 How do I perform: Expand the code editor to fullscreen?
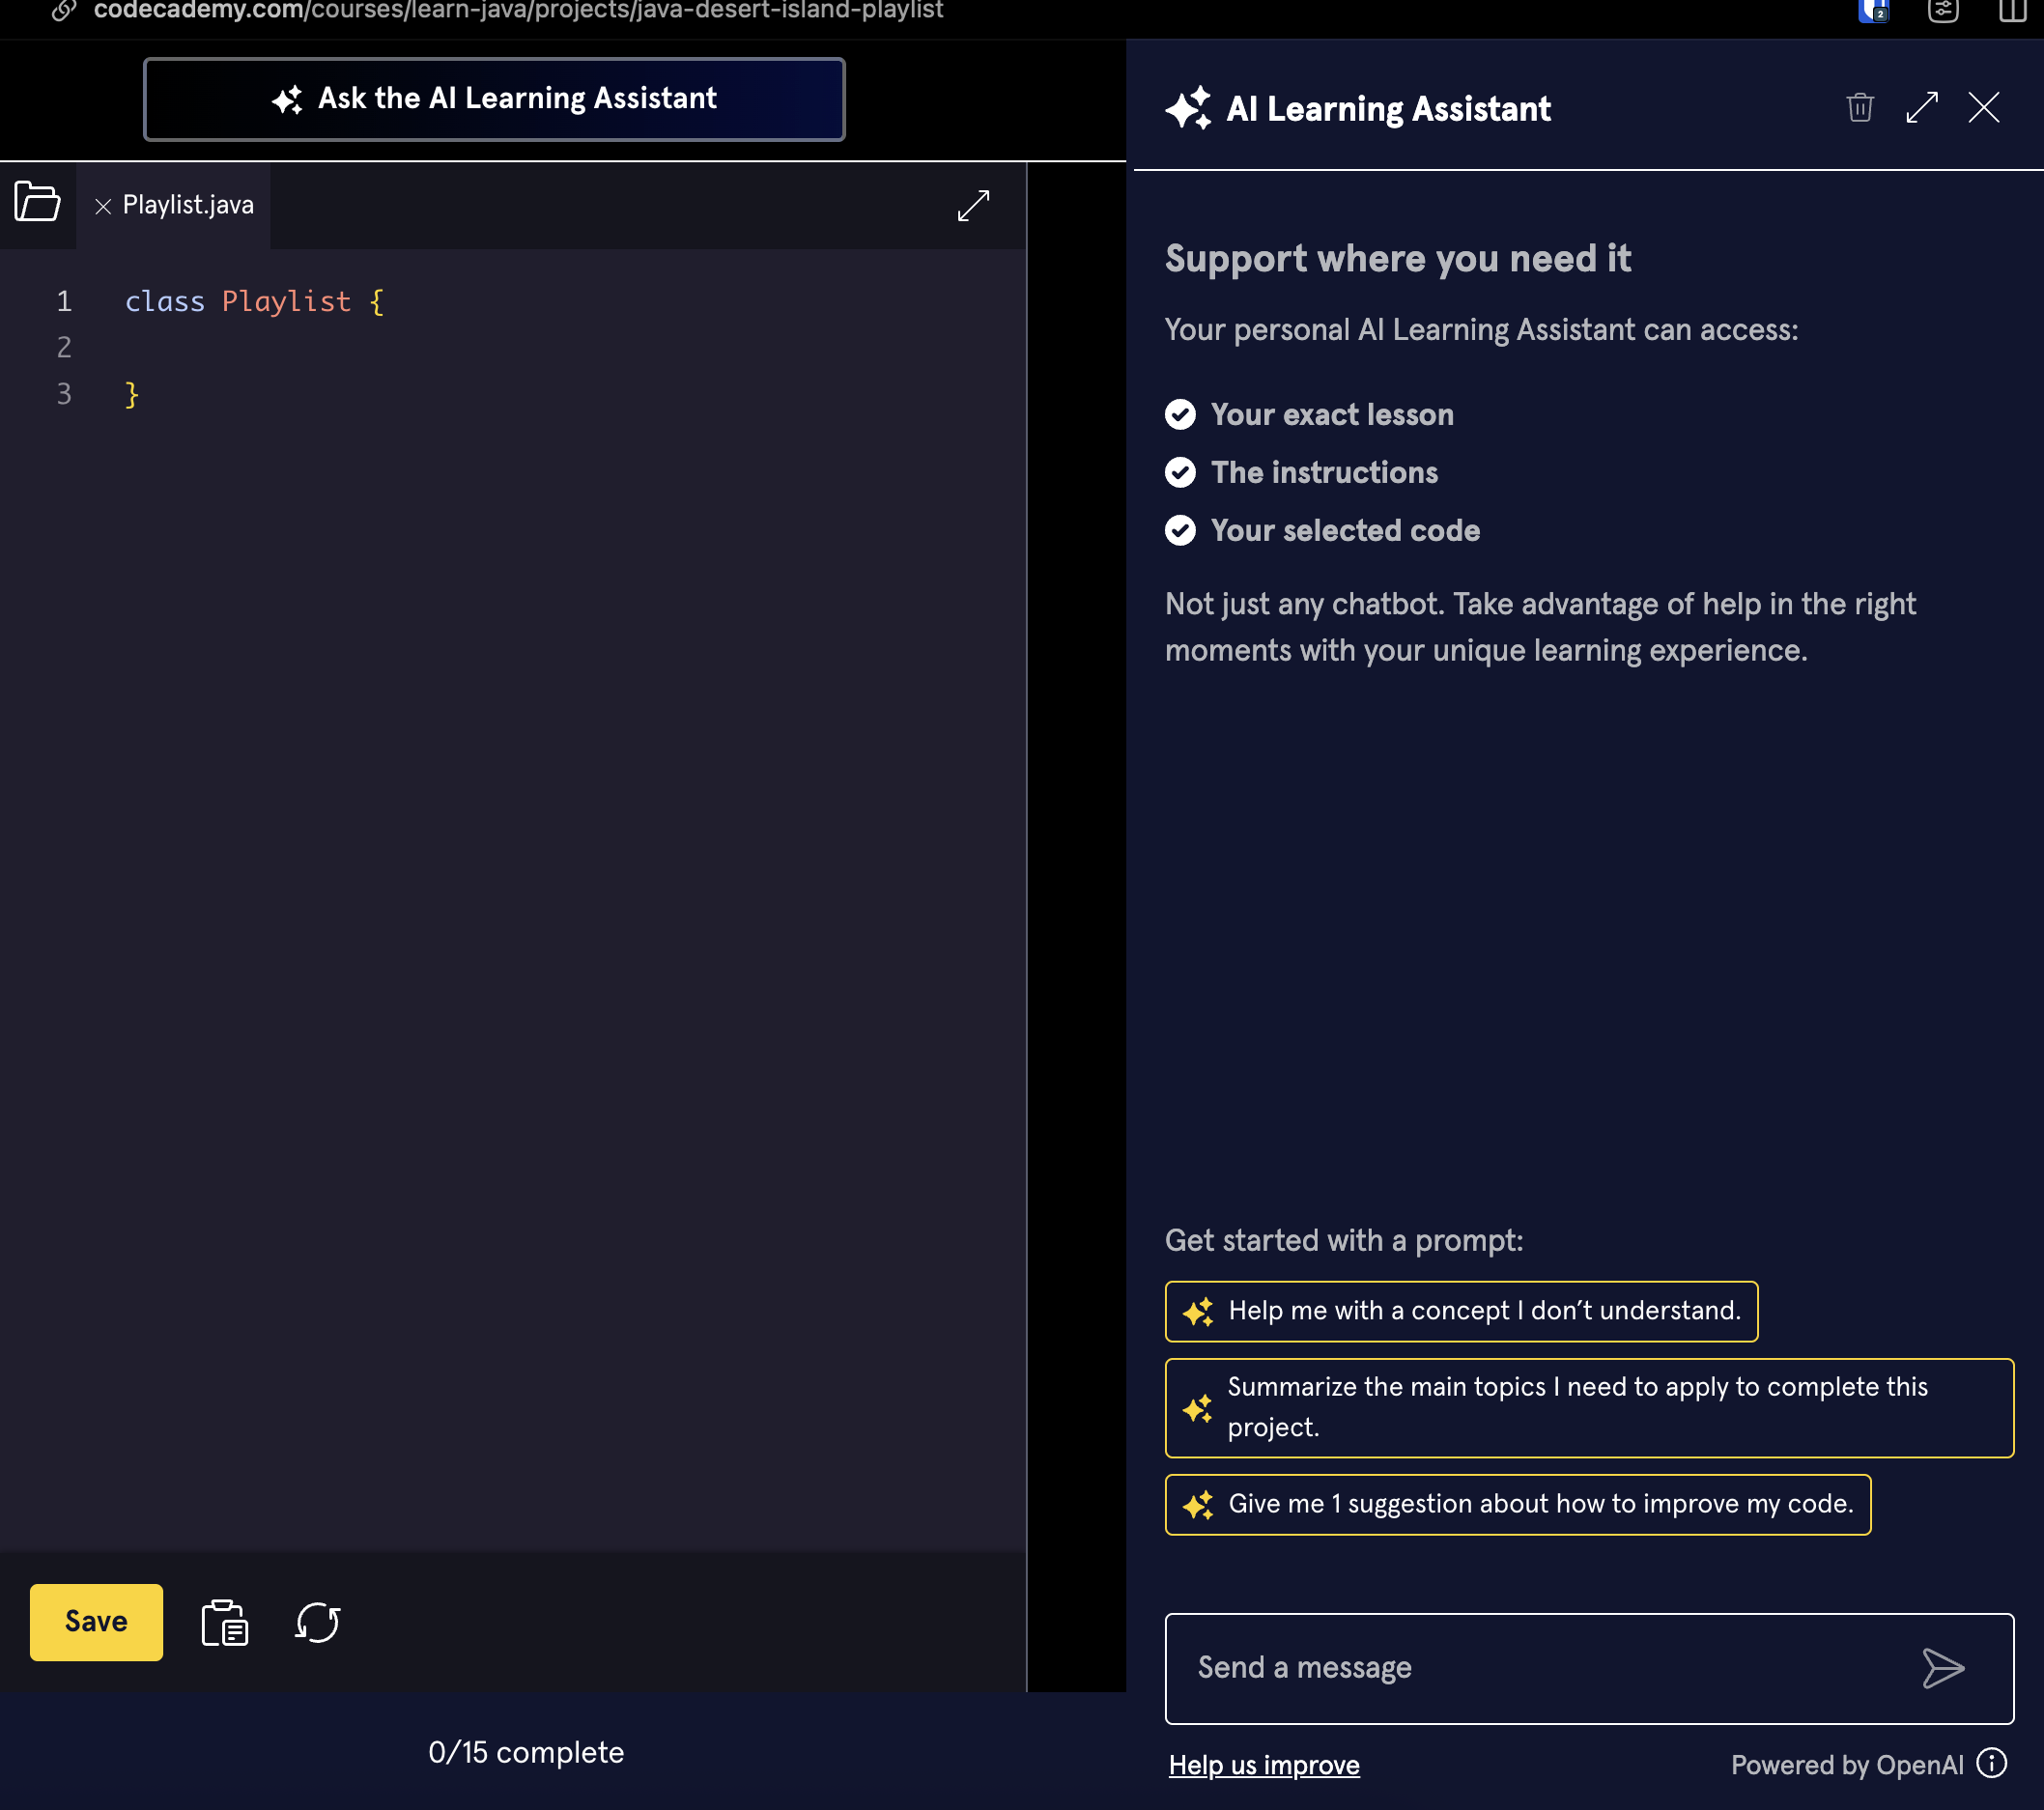973,206
